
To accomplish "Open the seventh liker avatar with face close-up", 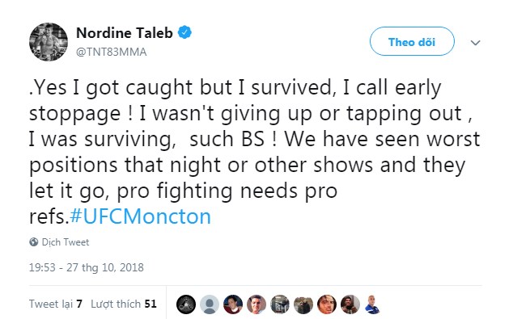I will [327, 304].
